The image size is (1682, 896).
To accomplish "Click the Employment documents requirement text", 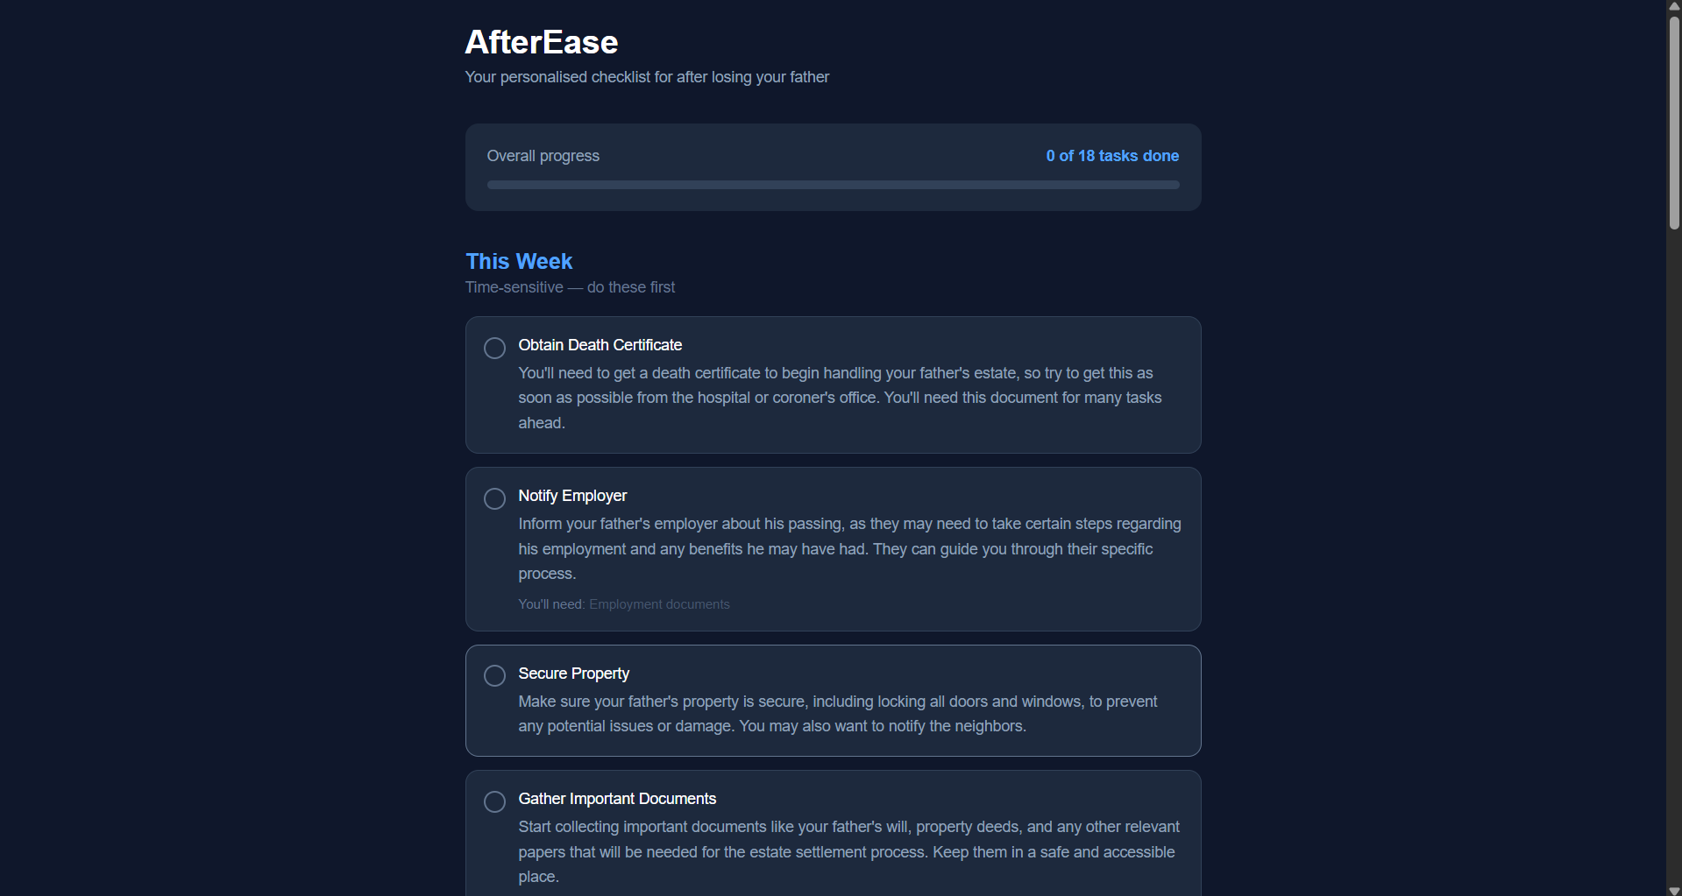I will tap(658, 604).
